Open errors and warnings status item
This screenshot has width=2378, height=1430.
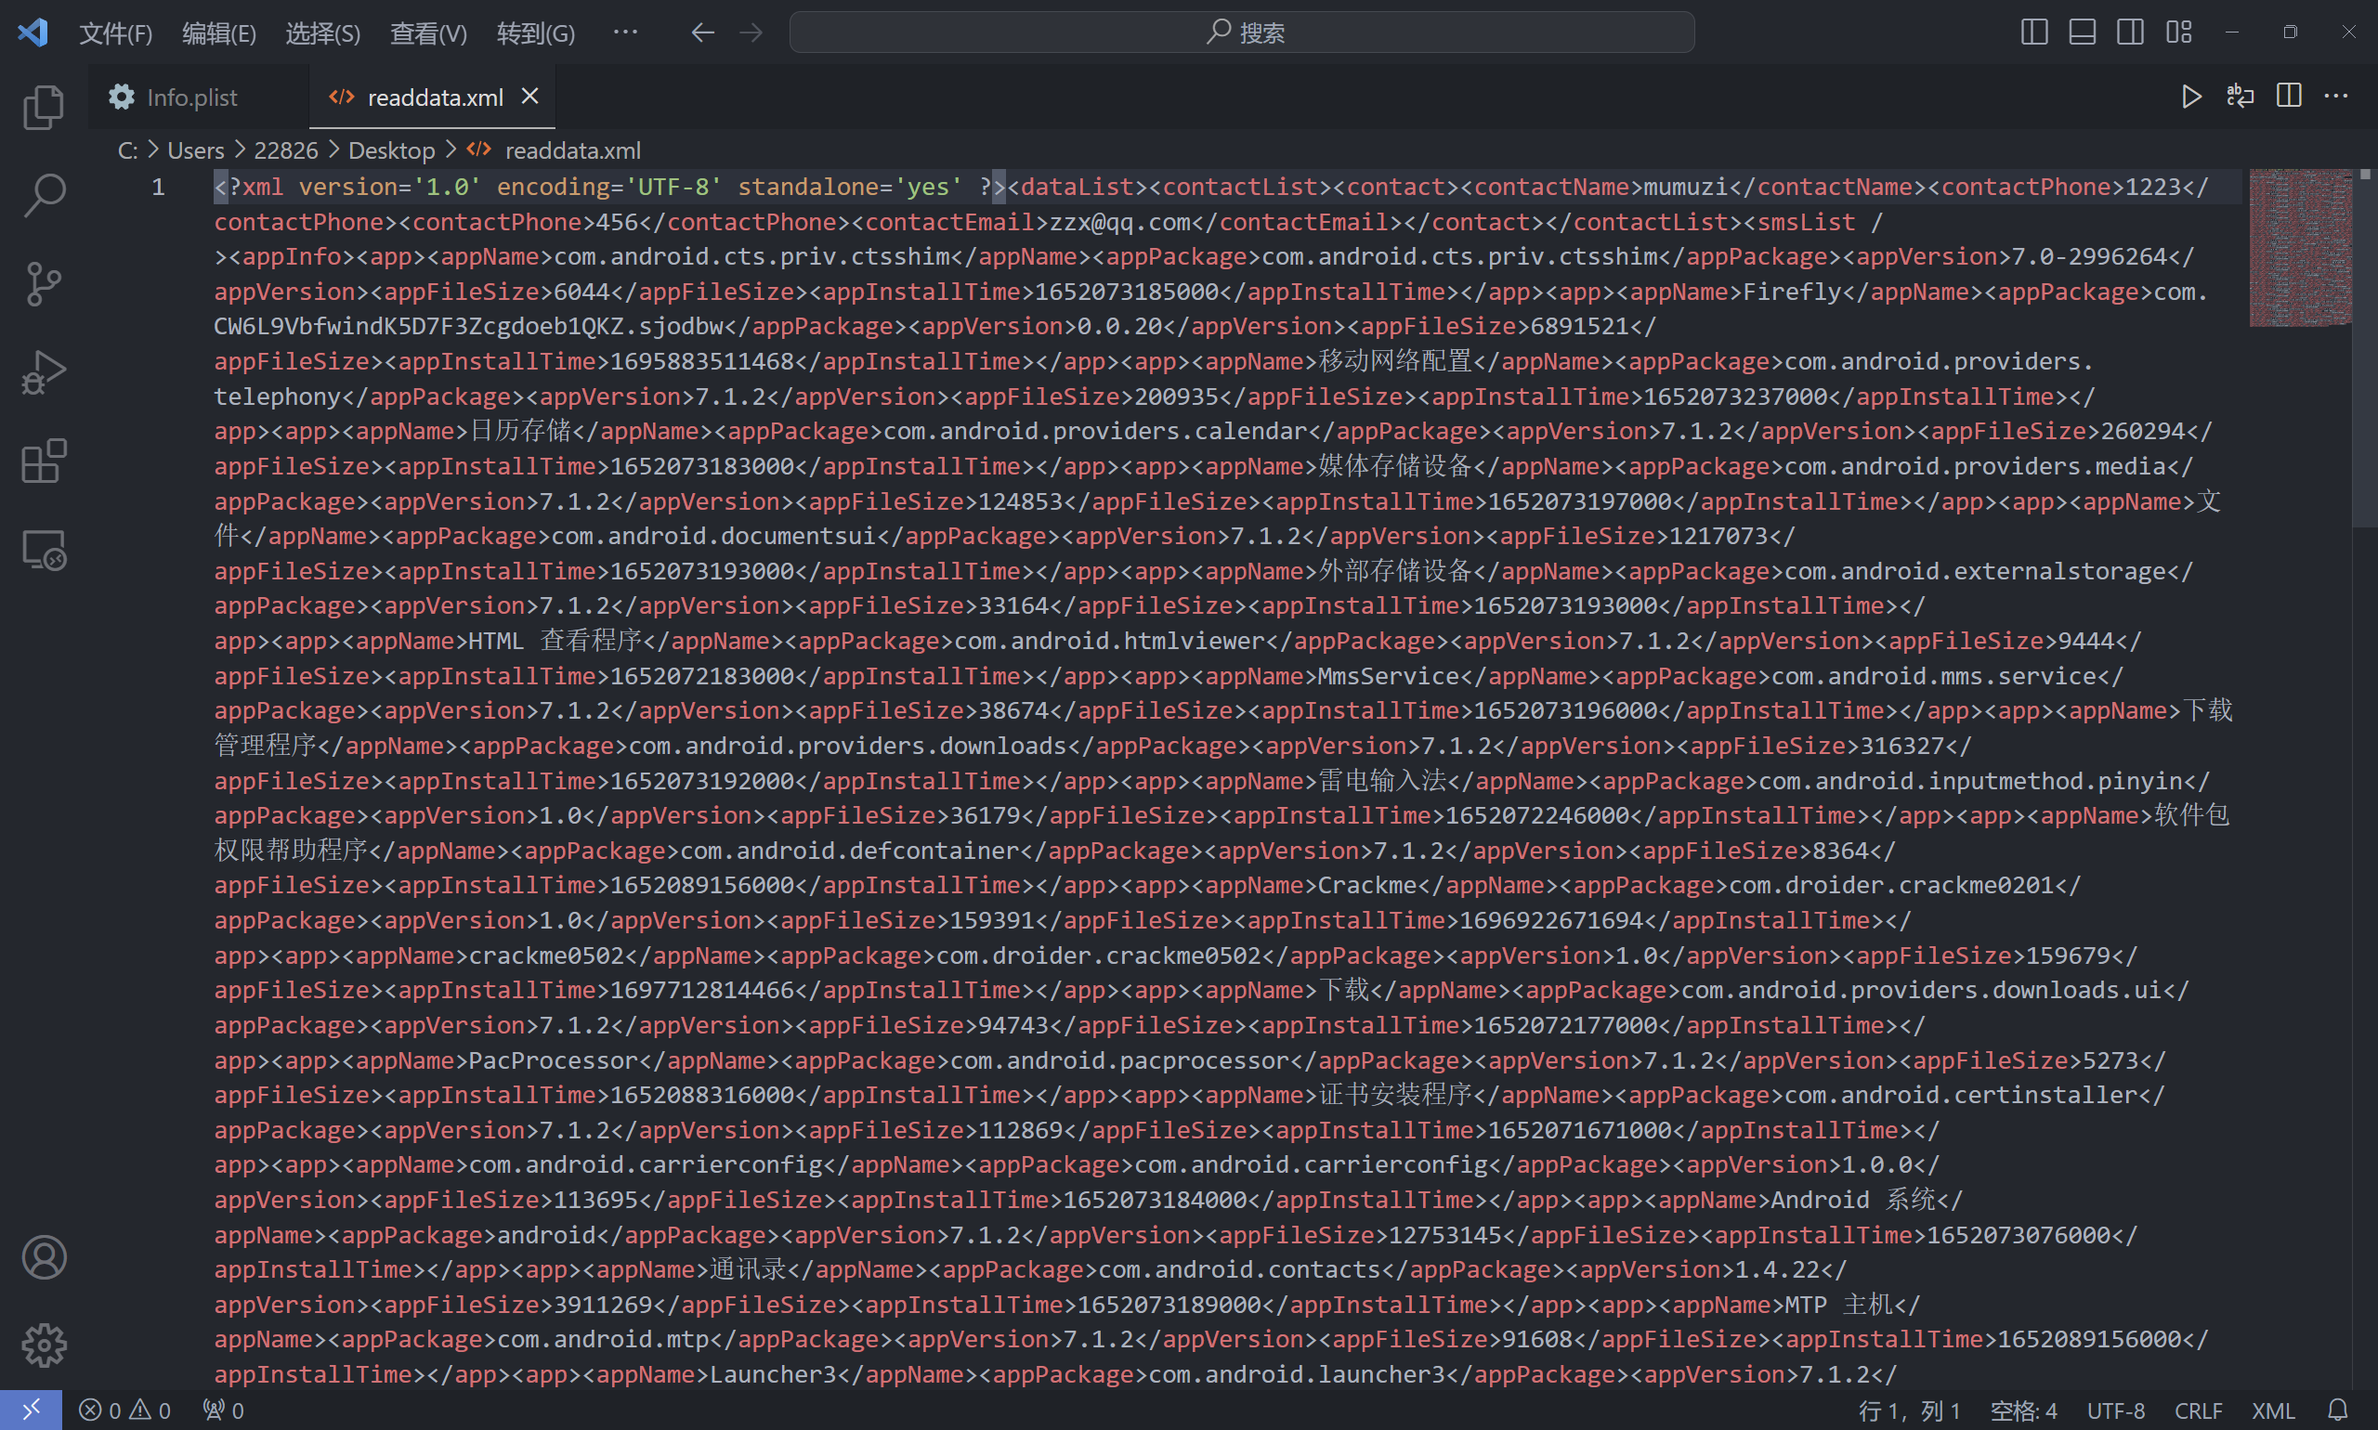coord(124,1410)
